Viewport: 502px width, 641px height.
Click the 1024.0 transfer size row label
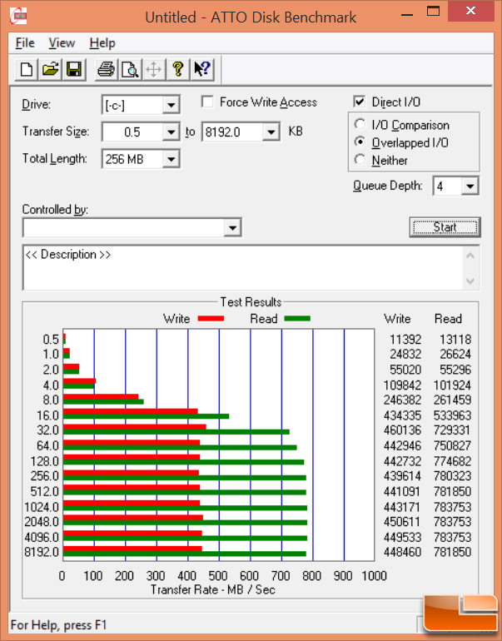click(42, 507)
